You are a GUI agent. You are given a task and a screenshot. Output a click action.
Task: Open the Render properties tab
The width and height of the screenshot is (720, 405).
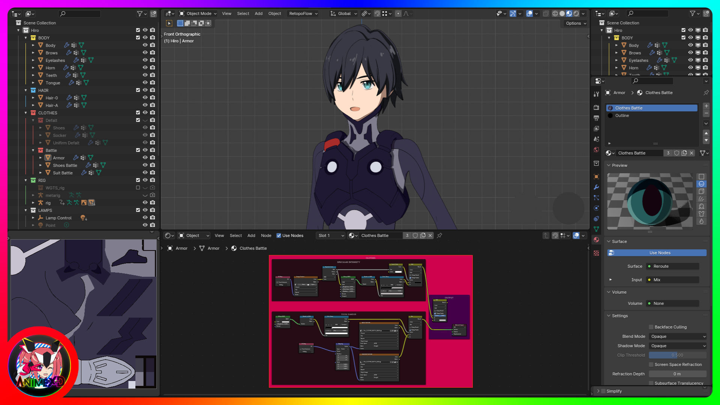(x=596, y=107)
